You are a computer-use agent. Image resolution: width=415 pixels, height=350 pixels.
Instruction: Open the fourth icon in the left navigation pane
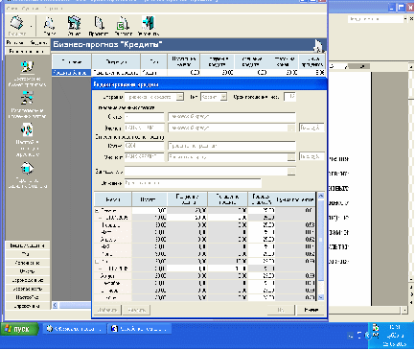pos(27,169)
